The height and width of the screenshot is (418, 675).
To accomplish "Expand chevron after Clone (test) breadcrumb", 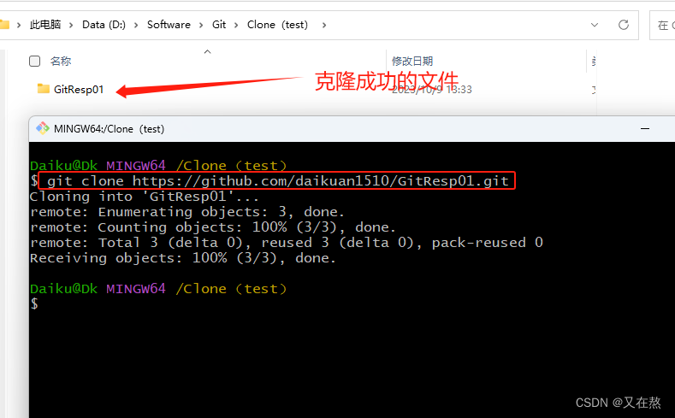I will [324, 26].
